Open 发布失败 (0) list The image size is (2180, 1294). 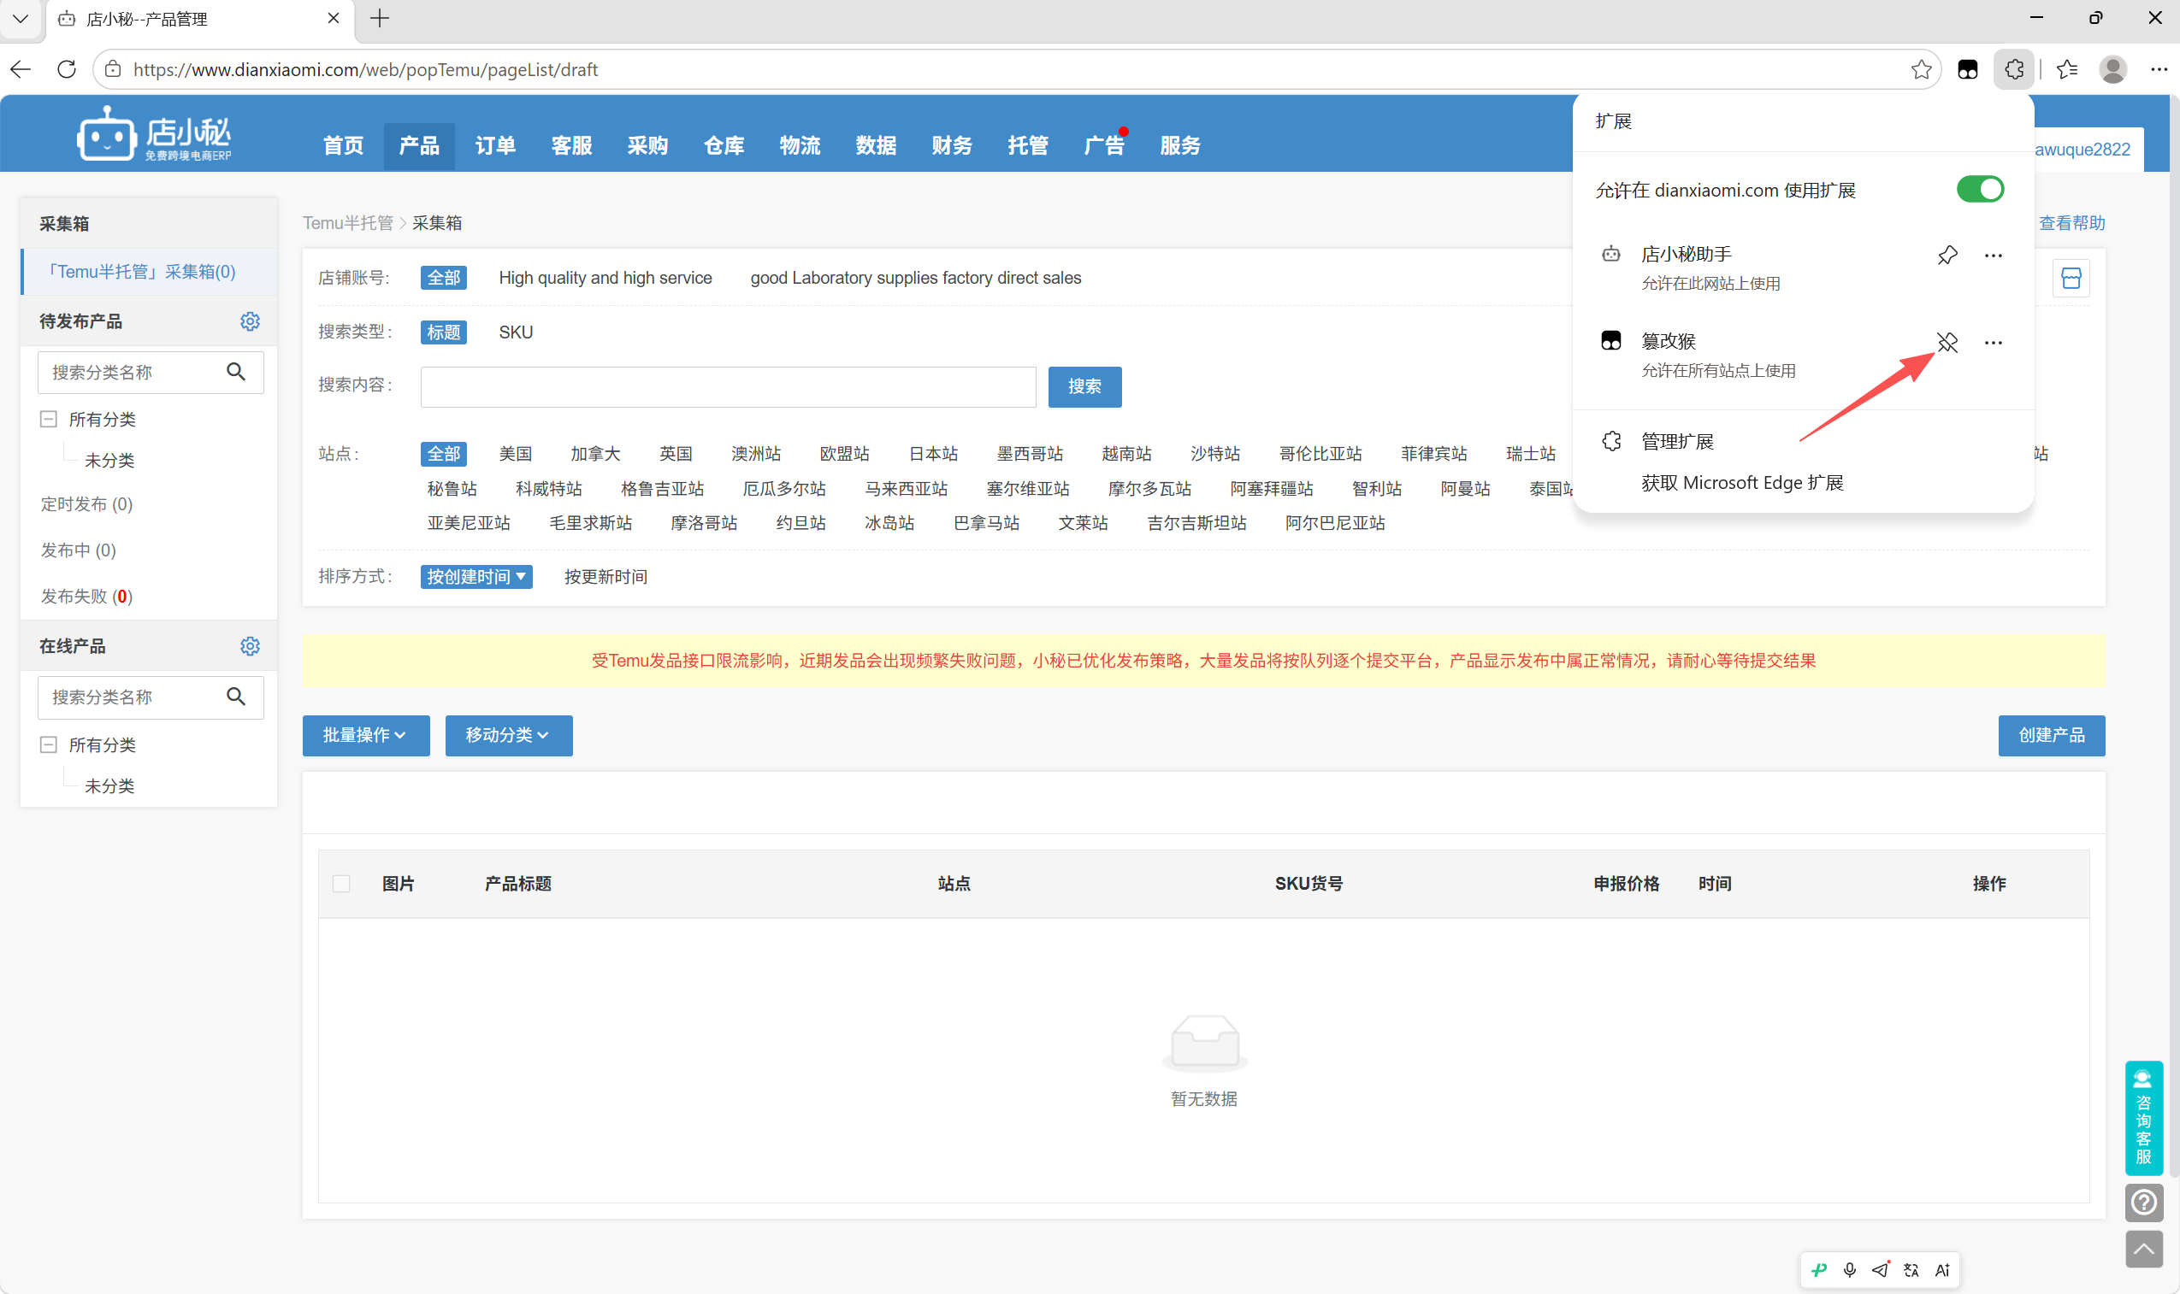[86, 597]
